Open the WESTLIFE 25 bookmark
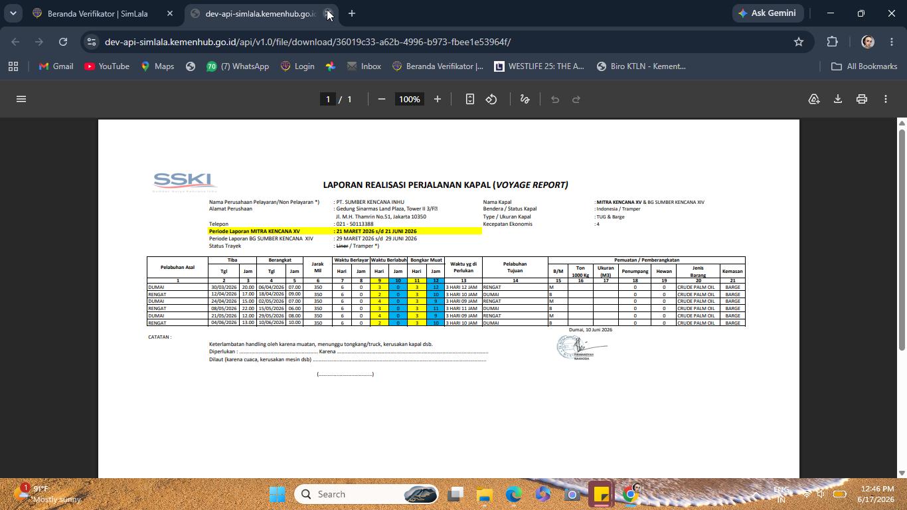This screenshot has height=510, width=907. 539,66
